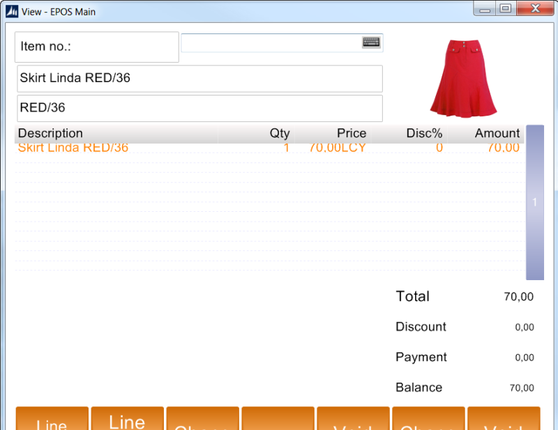Click the red skirt product image
This screenshot has width=558, height=430.
tap(463, 79)
